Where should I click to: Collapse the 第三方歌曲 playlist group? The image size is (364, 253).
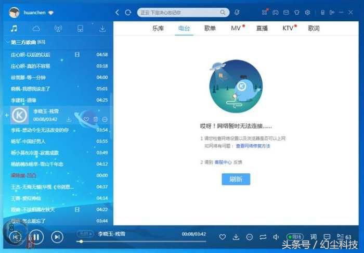pos(7,42)
